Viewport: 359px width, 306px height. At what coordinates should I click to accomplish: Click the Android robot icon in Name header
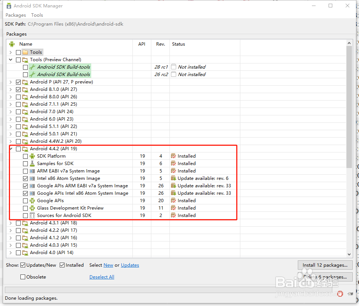[12, 44]
